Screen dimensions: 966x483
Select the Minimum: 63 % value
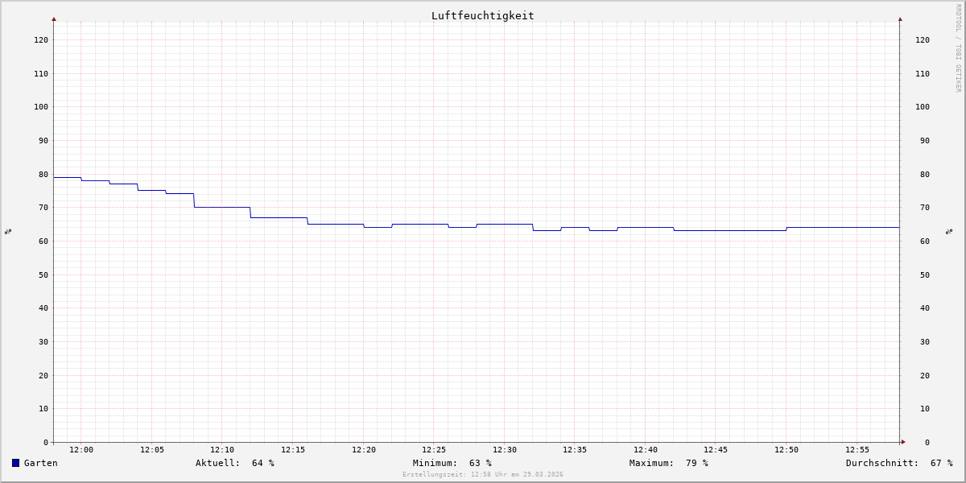coord(452,463)
